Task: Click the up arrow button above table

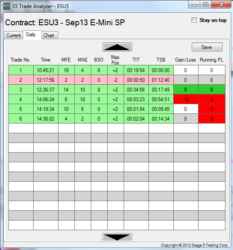Action: coord(117,47)
